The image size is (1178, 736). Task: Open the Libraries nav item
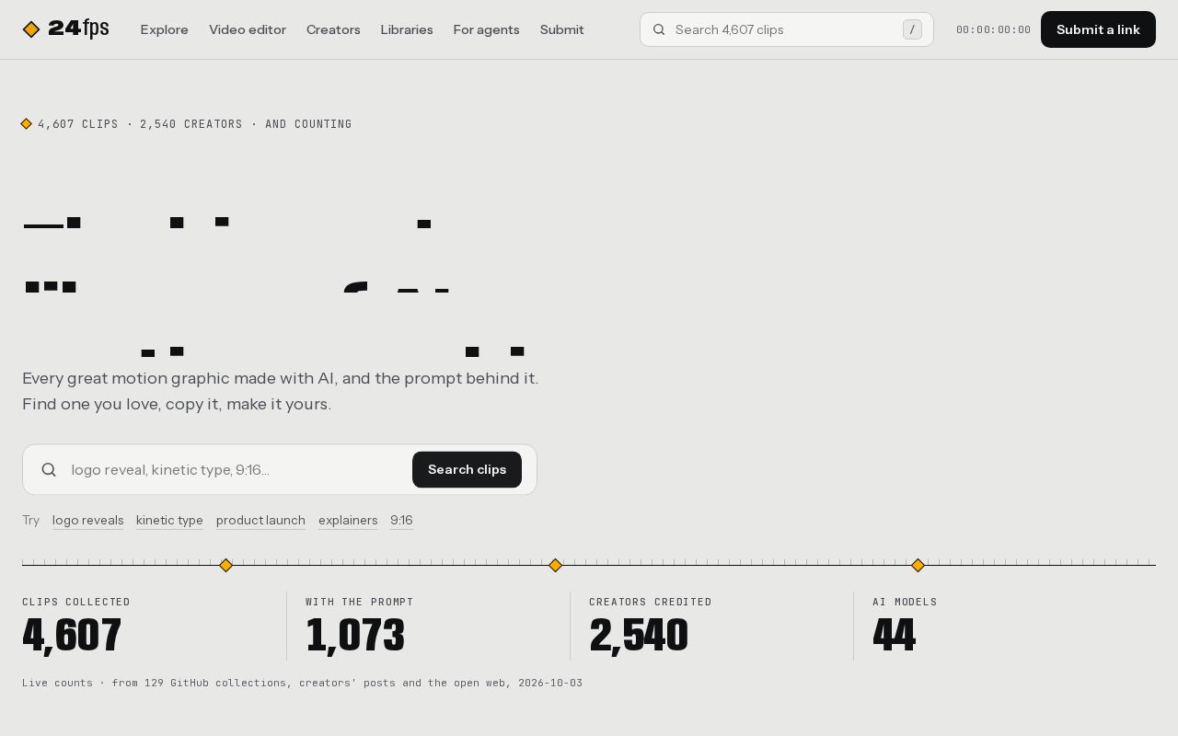407,29
